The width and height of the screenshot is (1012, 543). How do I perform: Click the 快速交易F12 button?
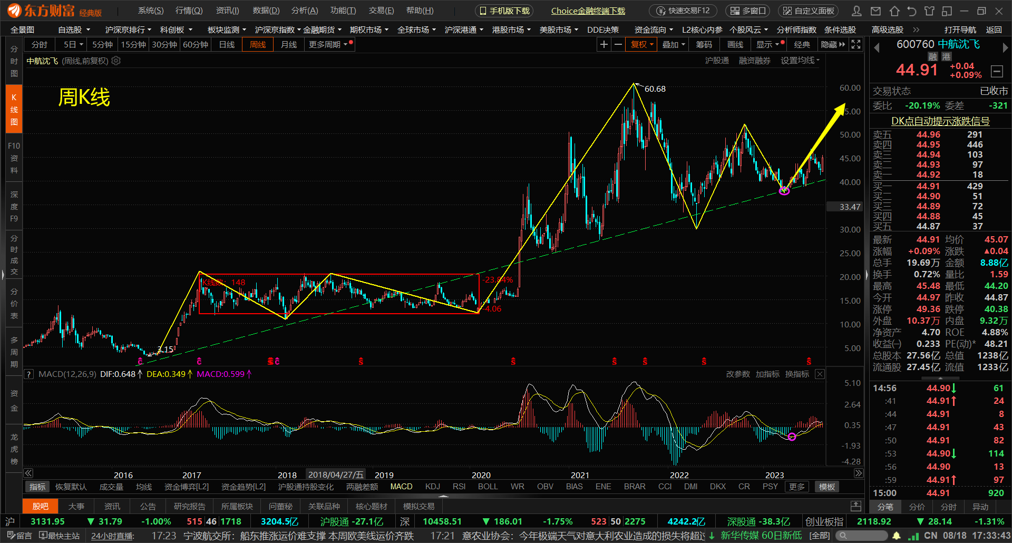(x=684, y=11)
